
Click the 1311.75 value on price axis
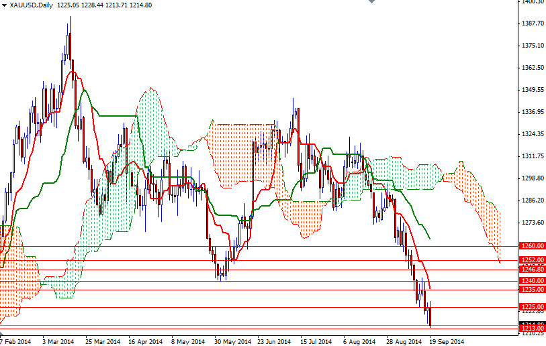[533, 156]
